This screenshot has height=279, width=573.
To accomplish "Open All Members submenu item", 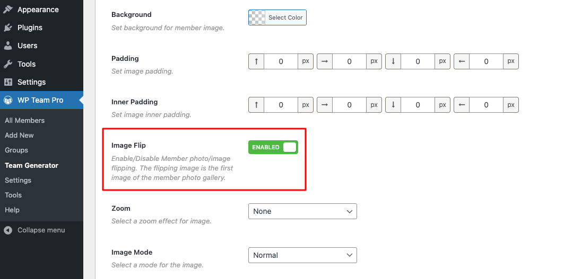I will 25,120.
